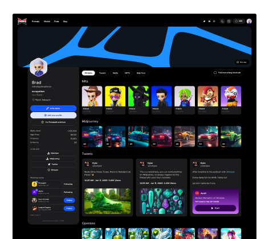Click Brad's username handle under name

click(x=42, y=86)
